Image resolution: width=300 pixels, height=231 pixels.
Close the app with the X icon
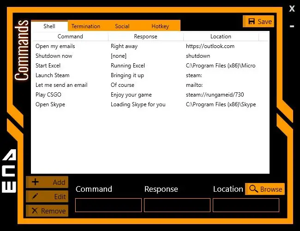(292, 9)
